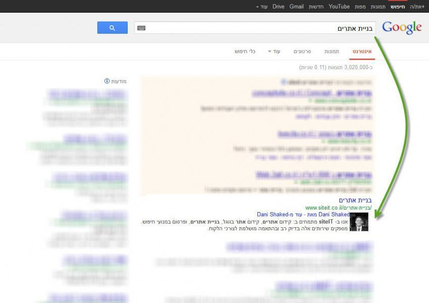The width and height of the screenshot is (429, 303).
Task: Open the www.siteit.co.il result URL
Action: pyautogui.click(x=339, y=208)
